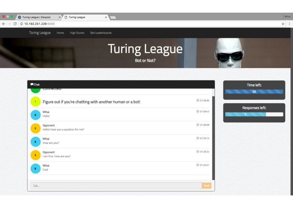293x208 pixels.
Task: Close the active Turing League tab
Action: pyautogui.click(x=106, y=17)
